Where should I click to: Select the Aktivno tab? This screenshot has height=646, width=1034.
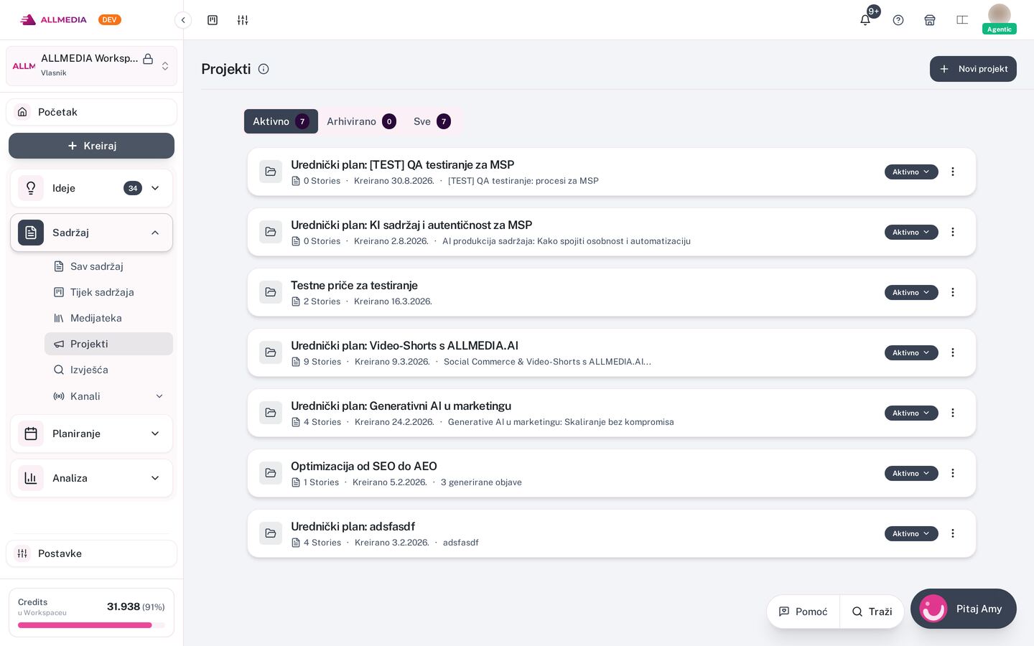click(x=281, y=121)
